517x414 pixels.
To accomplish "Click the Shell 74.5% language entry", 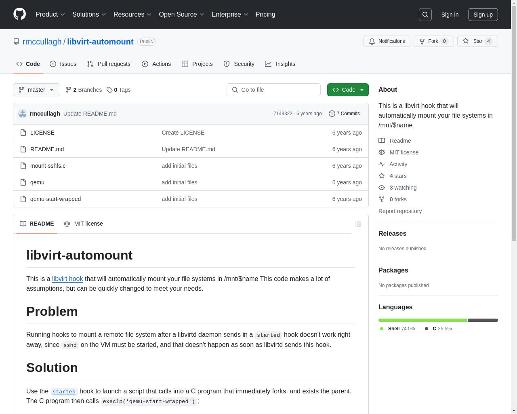I will click(x=397, y=329).
